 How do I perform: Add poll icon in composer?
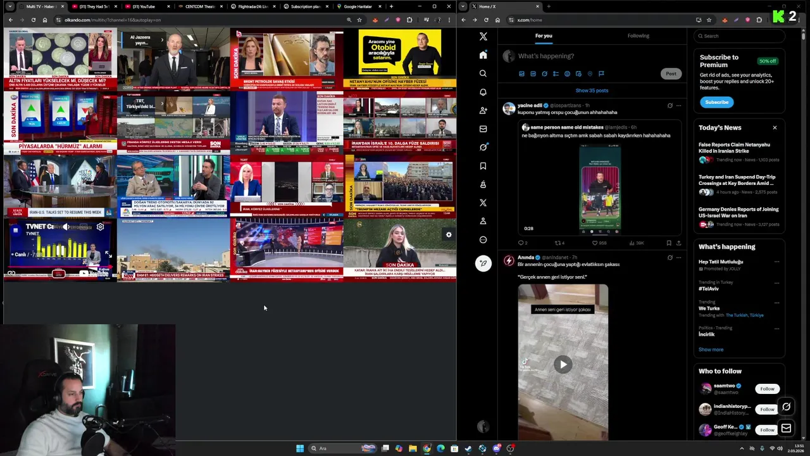pyautogui.click(x=556, y=73)
